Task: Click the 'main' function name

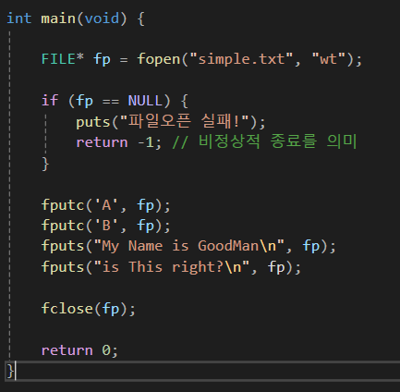Action: (58, 18)
